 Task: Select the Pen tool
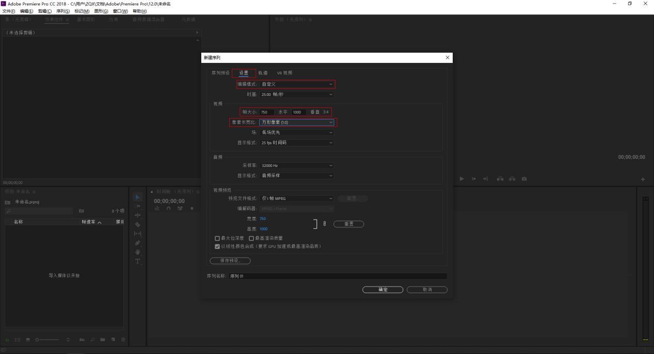[138, 243]
